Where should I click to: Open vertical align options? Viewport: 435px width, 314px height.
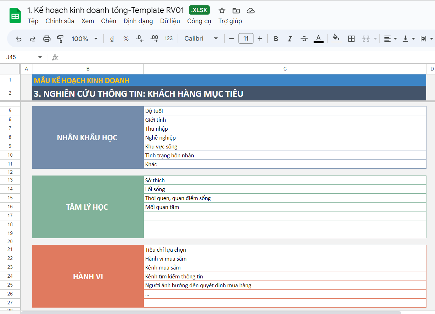(x=409, y=38)
